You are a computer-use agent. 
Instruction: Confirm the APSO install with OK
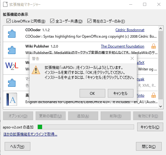pos(92,93)
